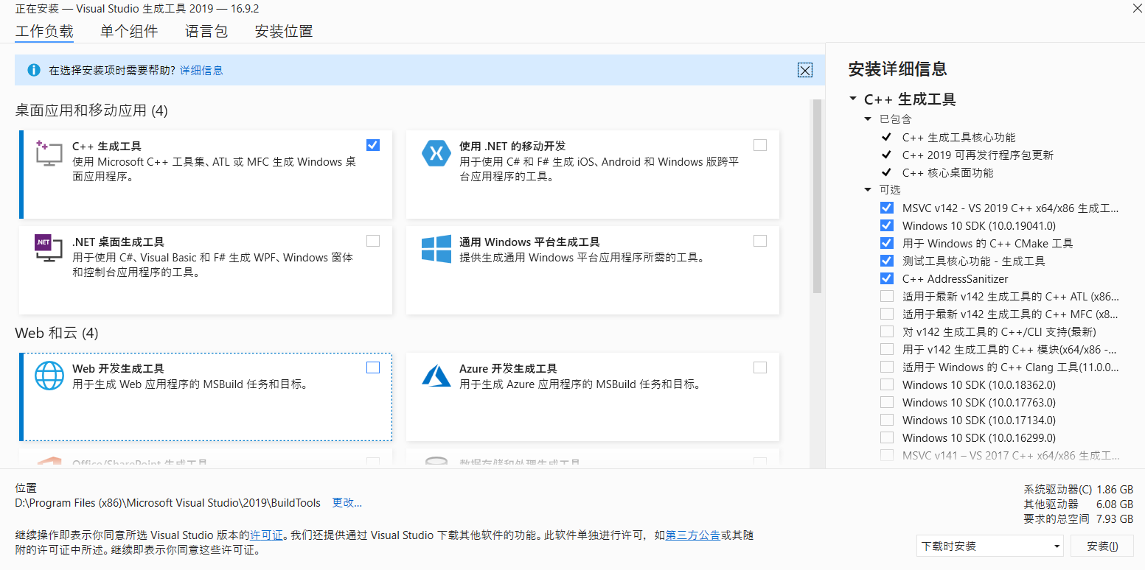The width and height of the screenshot is (1145, 570).
Task: Uncheck MSVC v142 x64/x86 生成工具 option
Action: [887, 208]
